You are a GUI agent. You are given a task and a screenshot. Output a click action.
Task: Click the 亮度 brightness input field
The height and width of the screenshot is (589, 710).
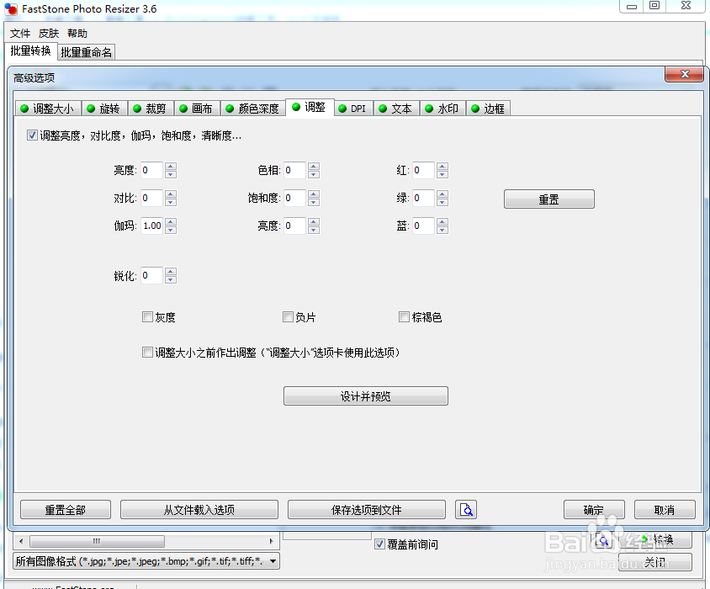[x=152, y=170]
